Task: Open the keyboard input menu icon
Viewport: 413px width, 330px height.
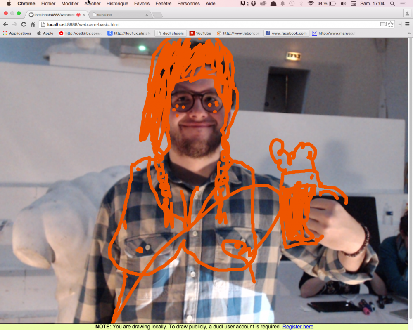Action: [x=354, y=3]
